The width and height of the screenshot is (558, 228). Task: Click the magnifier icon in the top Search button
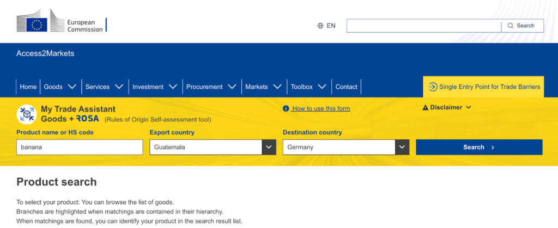pyautogui.click(x=510, y=26)
